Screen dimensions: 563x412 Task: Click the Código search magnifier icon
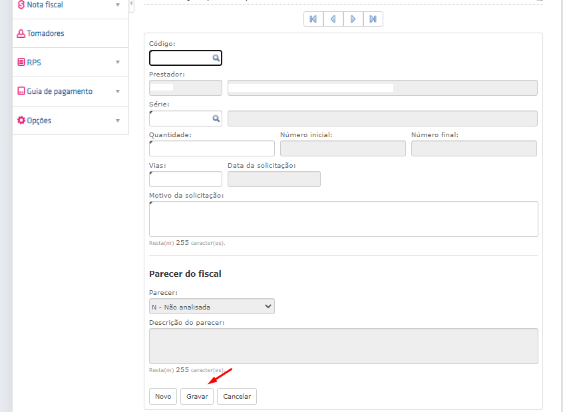(x=216, y=58)
